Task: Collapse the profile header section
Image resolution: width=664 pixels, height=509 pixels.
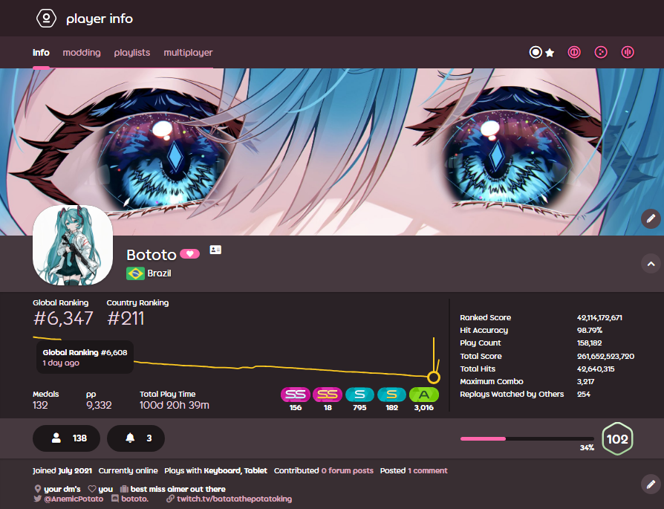Action: [x=651, y=264]
